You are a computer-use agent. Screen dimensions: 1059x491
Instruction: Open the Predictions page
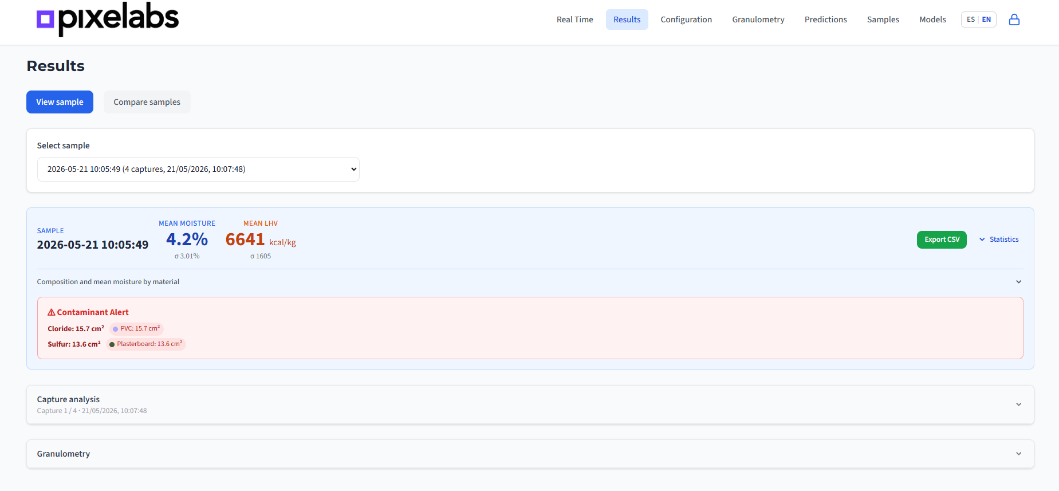click(x=825, y=19)
